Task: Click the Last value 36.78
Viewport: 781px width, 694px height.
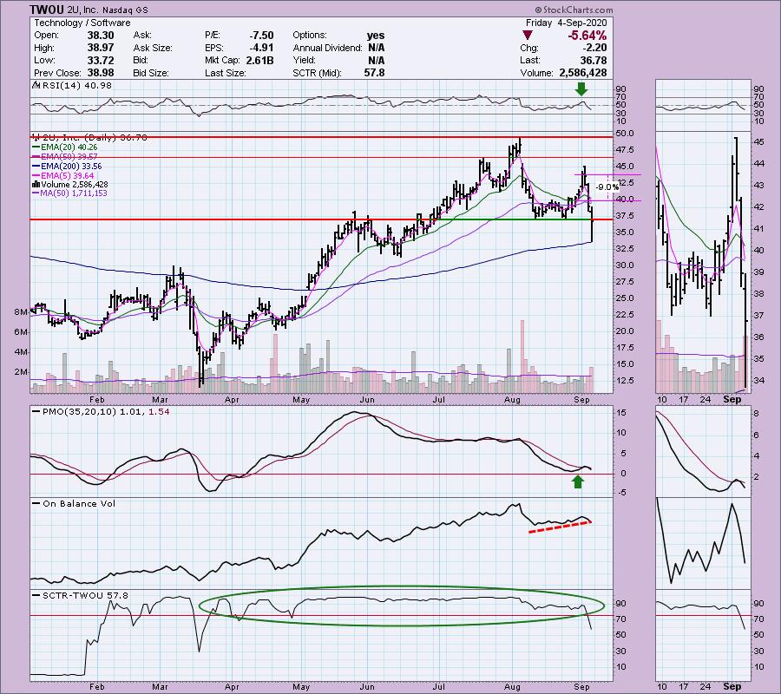Action: tap(594, 60)
